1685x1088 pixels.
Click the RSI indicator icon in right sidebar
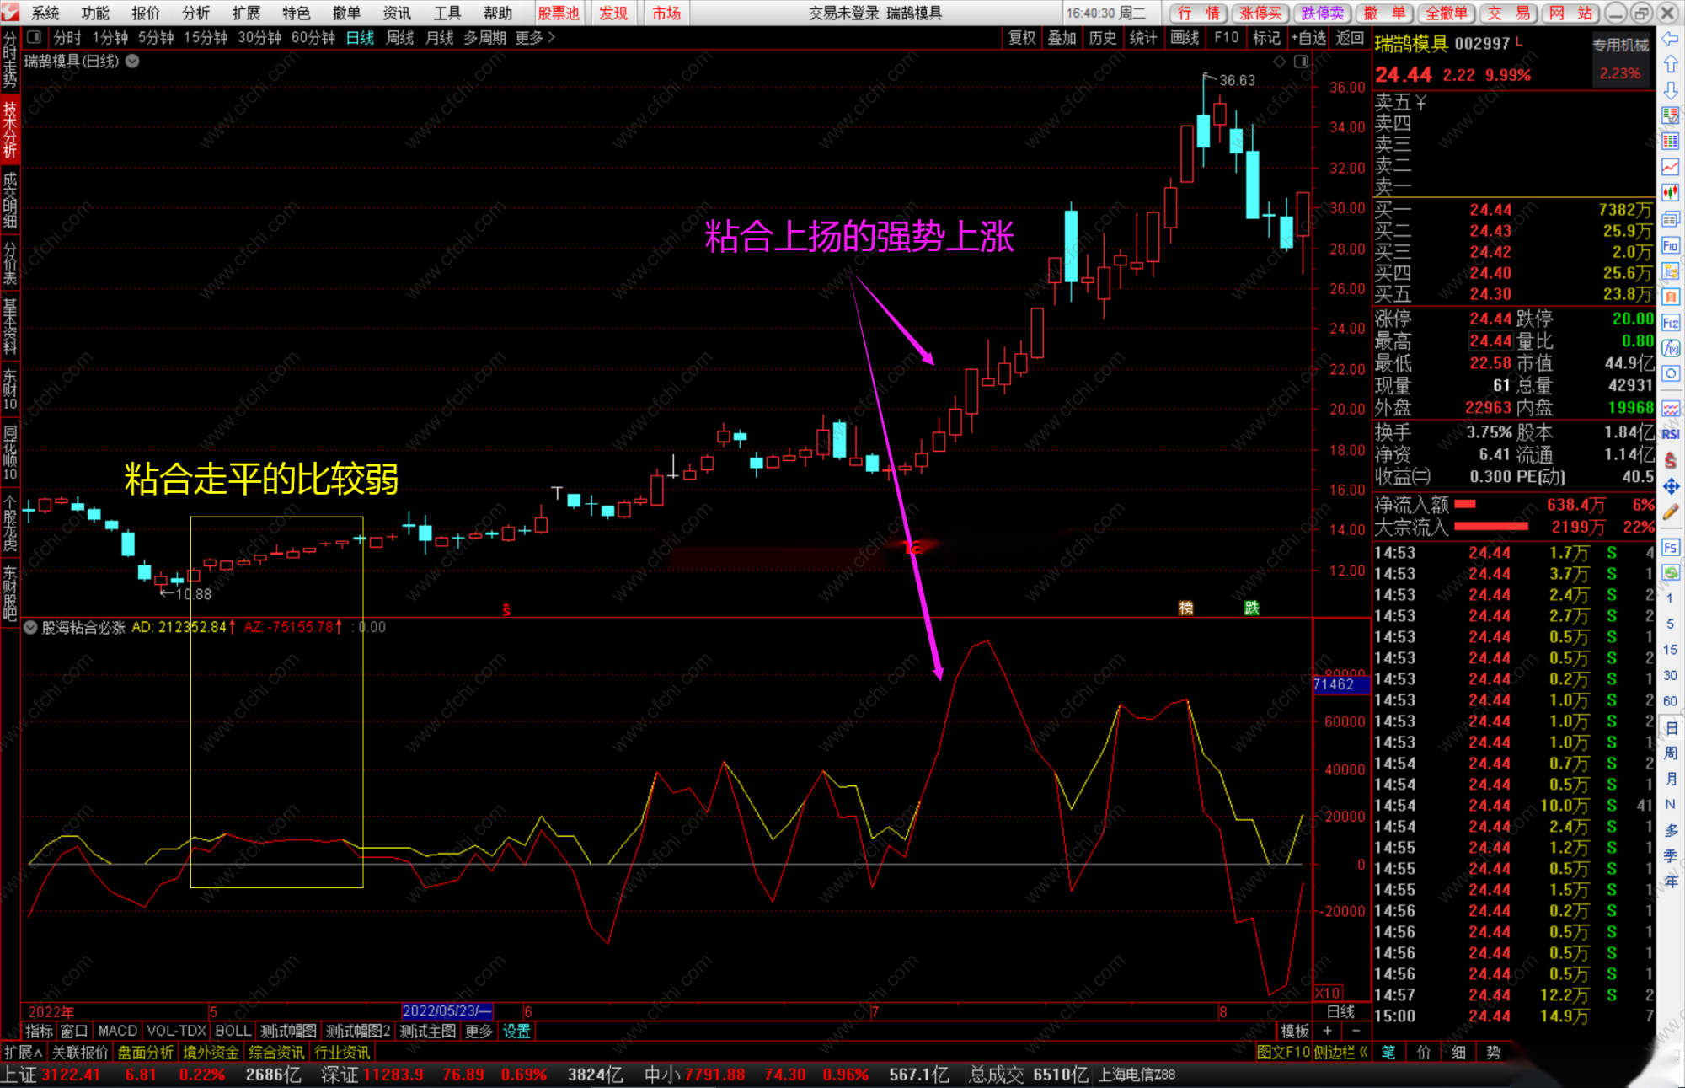click(x=1671, y=434)
